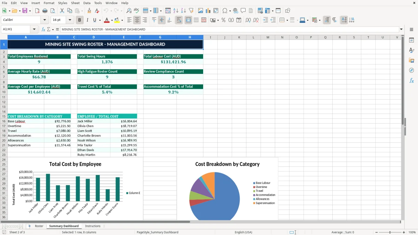The width and height of the screenshot is (418, 235).
Task: Open sidebar Navigator compass icon
Action: 411,70
